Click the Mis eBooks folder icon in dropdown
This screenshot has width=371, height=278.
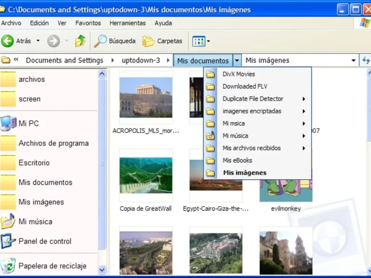click(x=210, y=160)
